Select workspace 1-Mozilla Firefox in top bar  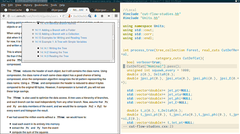click(x=62, y=1)
